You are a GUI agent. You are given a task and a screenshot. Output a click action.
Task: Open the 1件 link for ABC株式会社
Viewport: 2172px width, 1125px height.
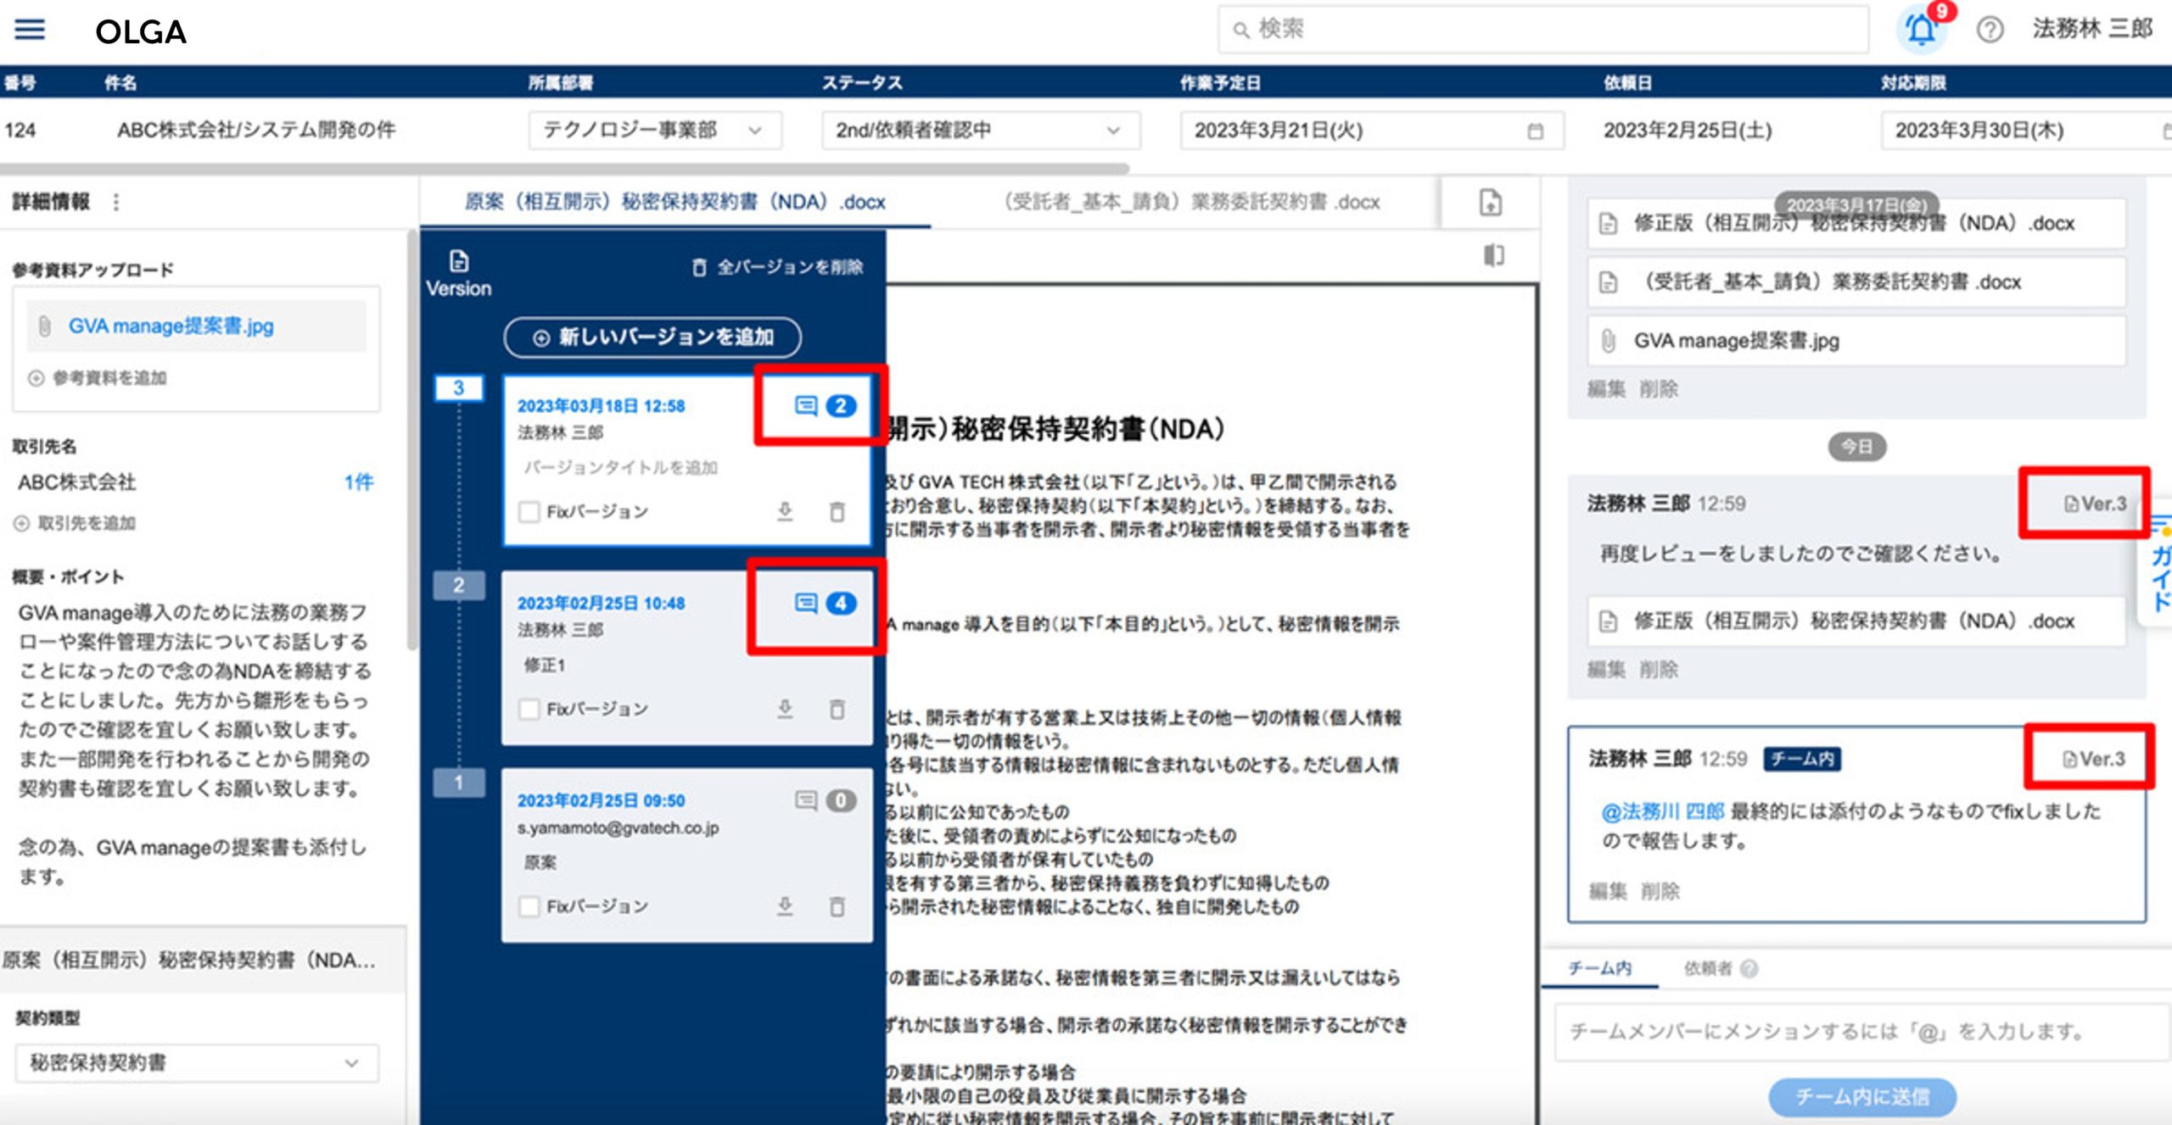coord(358,482)
